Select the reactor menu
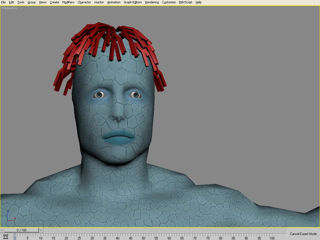This screenshot has width=320, height=240. tap(99, 2)
